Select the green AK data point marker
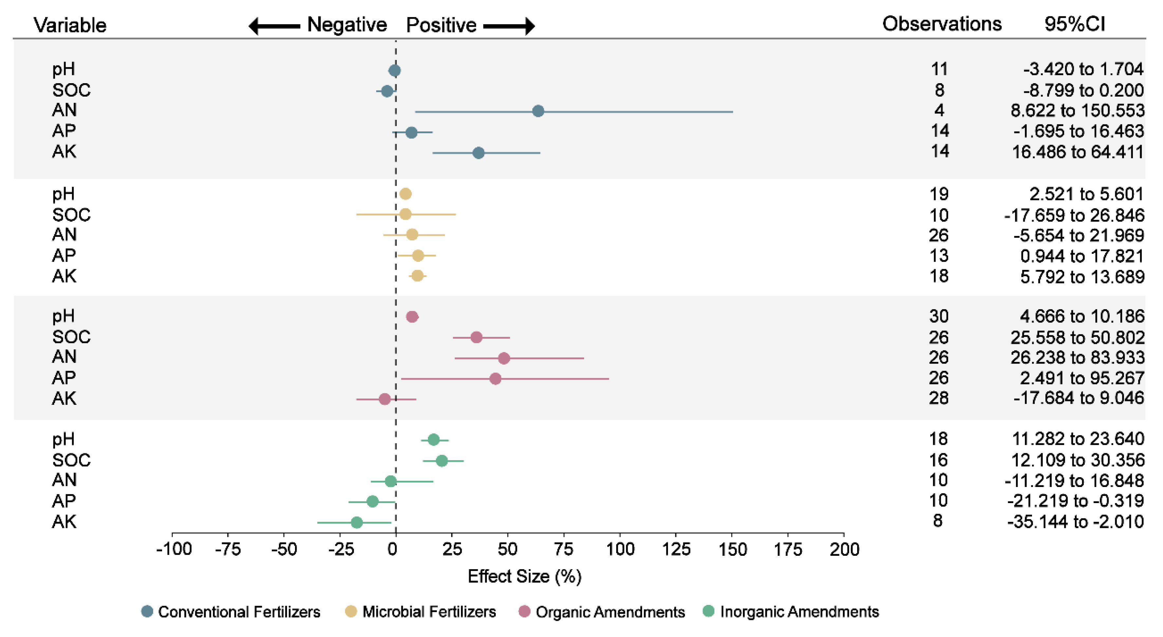The width and height of the screenshot is (1163, 637). [x=357, y=522]
